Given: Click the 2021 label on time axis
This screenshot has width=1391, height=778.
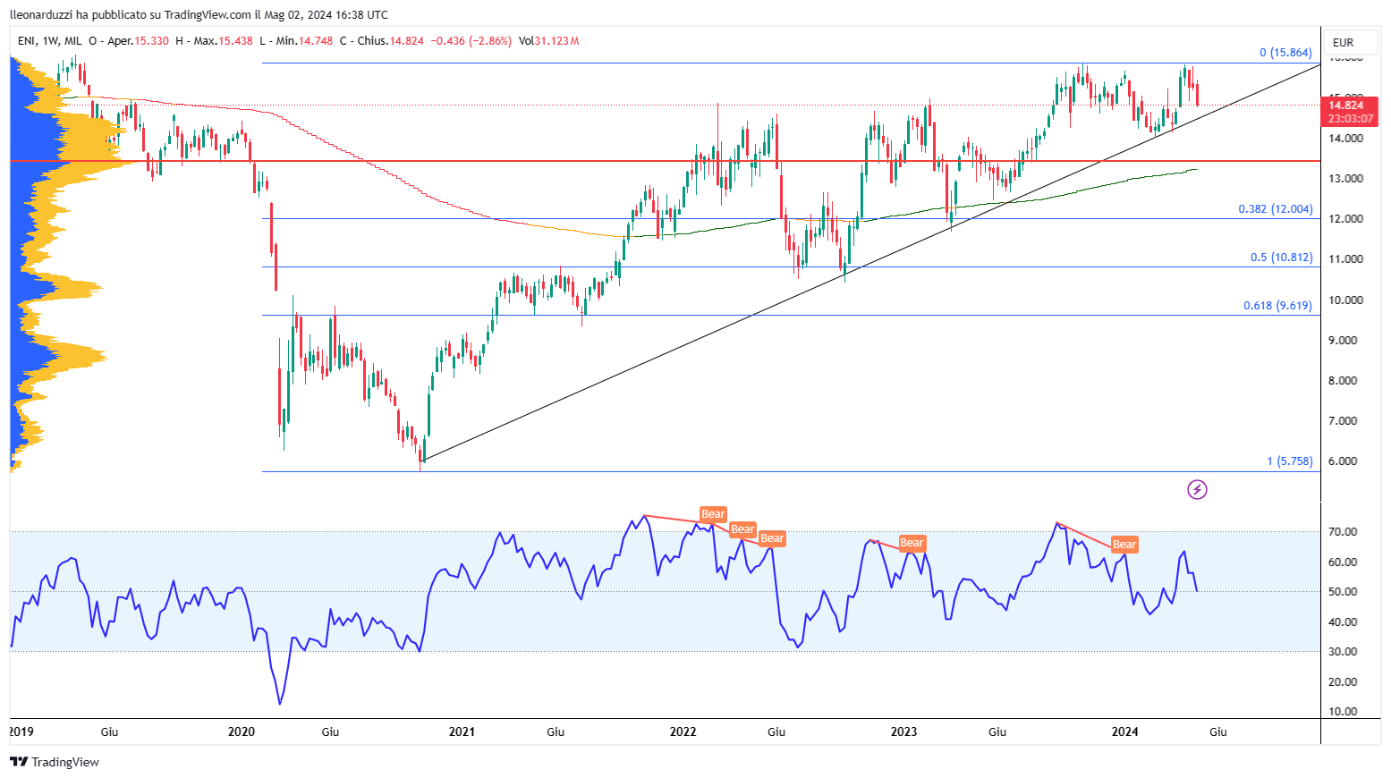Looking at the screenshot, I should tap(462, 731).
